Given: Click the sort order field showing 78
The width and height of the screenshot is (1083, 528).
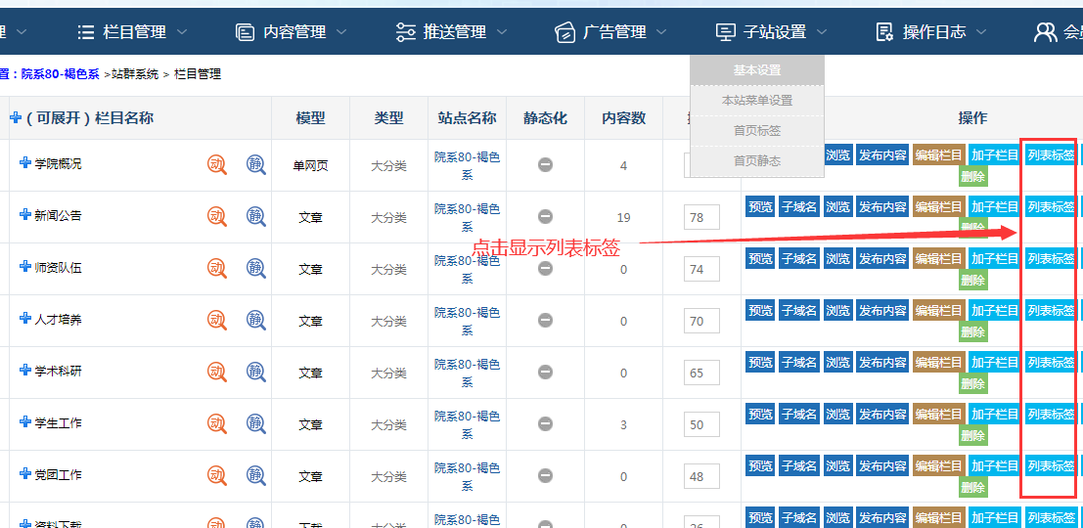Looking at the screenshot, I should coord(701,217).
